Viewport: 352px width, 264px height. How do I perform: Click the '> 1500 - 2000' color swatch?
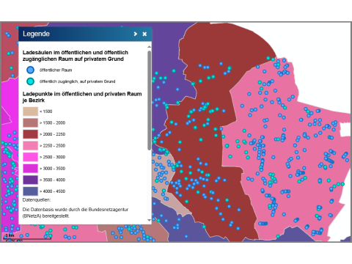(x=31, y=122)
